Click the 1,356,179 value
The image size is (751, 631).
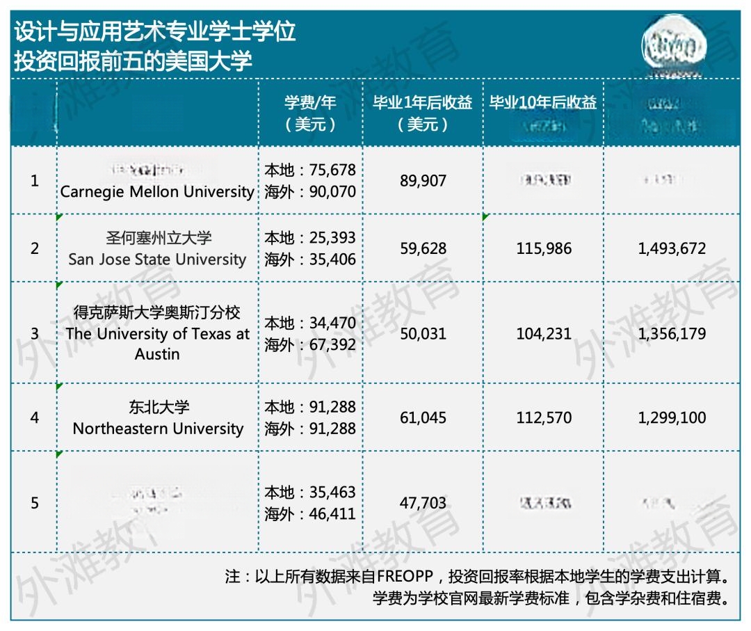[x=672, y=333]
